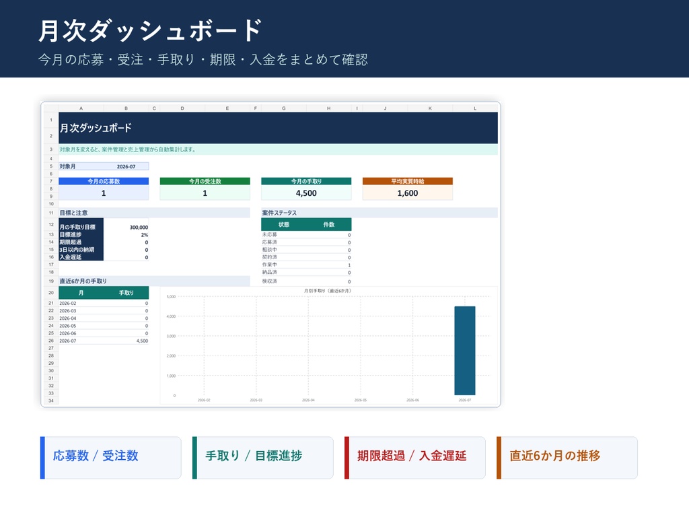Select the 相談中 status row

pyautogui.click(x=306, y=250)
